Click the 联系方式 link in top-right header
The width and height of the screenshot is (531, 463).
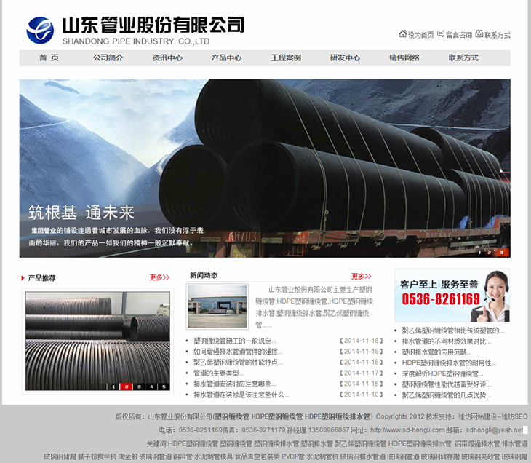click(497, 35)
